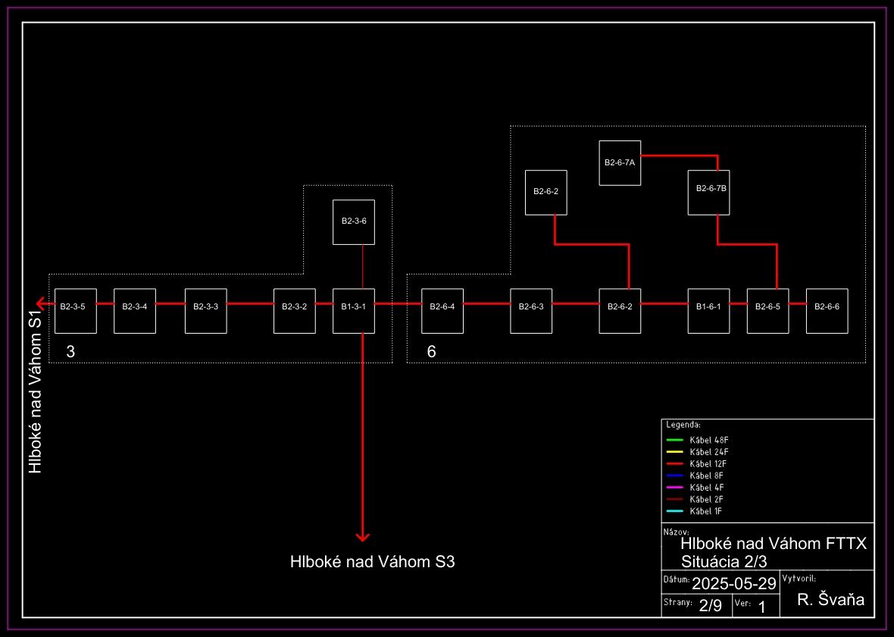Select the B2-6-7B node box
894x637 pixels.
coord(708,192)
